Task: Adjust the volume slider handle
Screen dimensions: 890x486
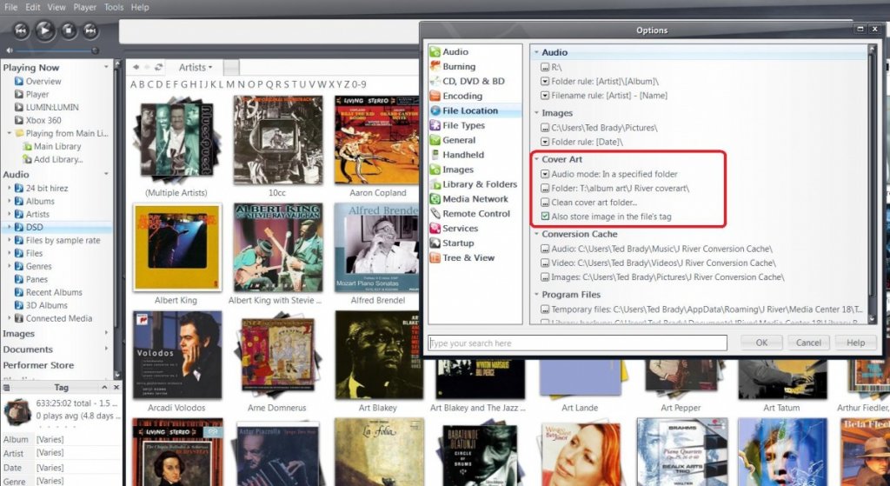Action: (95, 50)
